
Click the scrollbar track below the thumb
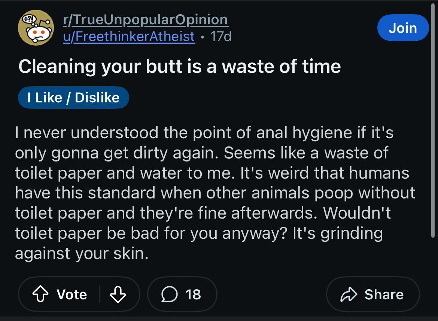(x=433, y=276)
